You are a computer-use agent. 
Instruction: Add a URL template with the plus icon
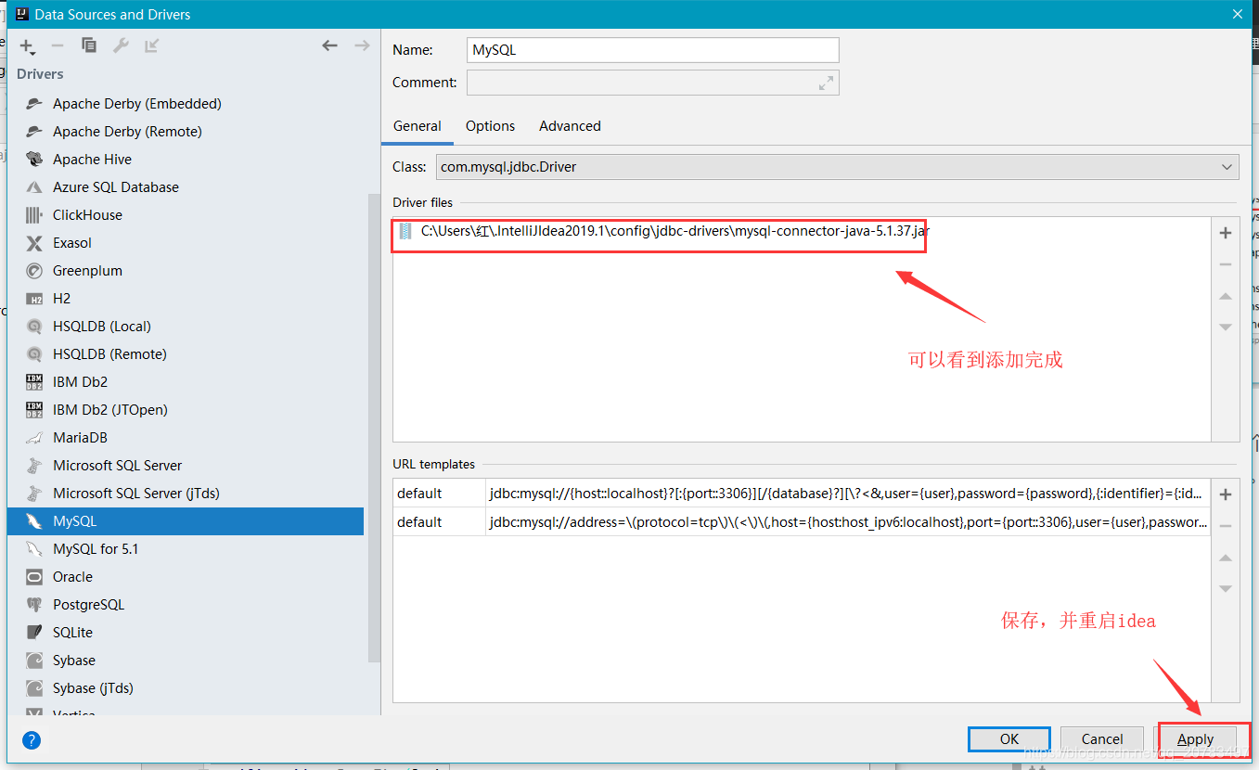1226,494
